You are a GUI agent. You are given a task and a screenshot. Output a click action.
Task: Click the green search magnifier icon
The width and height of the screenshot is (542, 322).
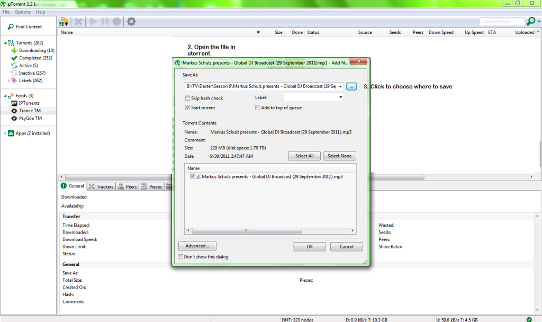tap(530, 21)
